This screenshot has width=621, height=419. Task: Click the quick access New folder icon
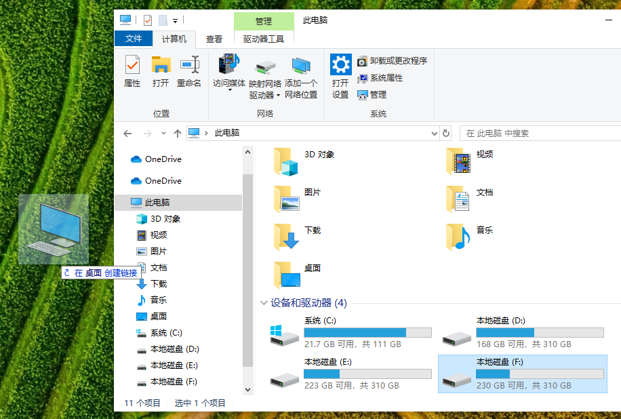pos(163,20)
